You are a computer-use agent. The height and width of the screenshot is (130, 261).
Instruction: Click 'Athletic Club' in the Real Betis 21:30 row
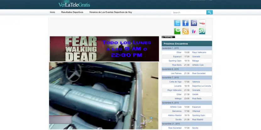pos(198,65)
